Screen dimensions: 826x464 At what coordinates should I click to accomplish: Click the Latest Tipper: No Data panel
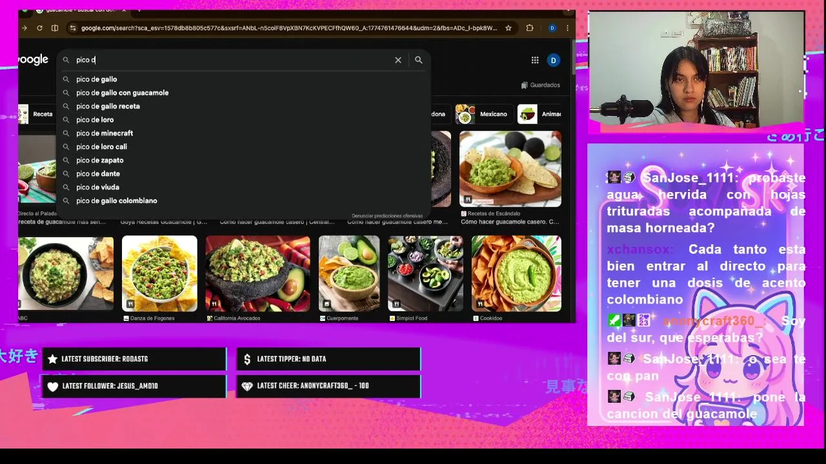[328, 359]
